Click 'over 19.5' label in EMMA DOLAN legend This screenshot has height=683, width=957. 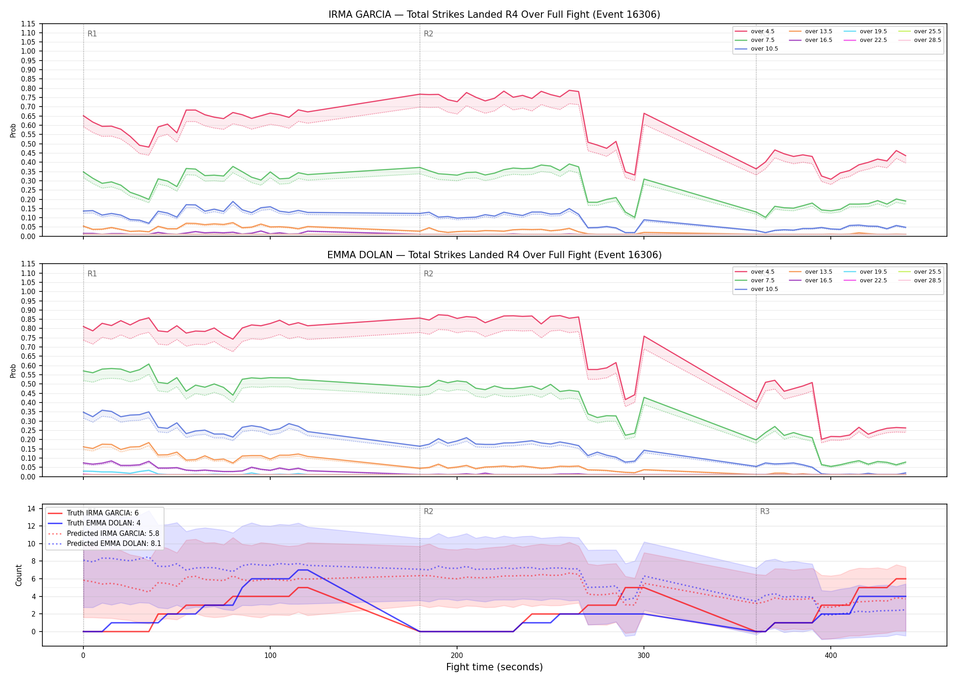(x=873, y=272)
